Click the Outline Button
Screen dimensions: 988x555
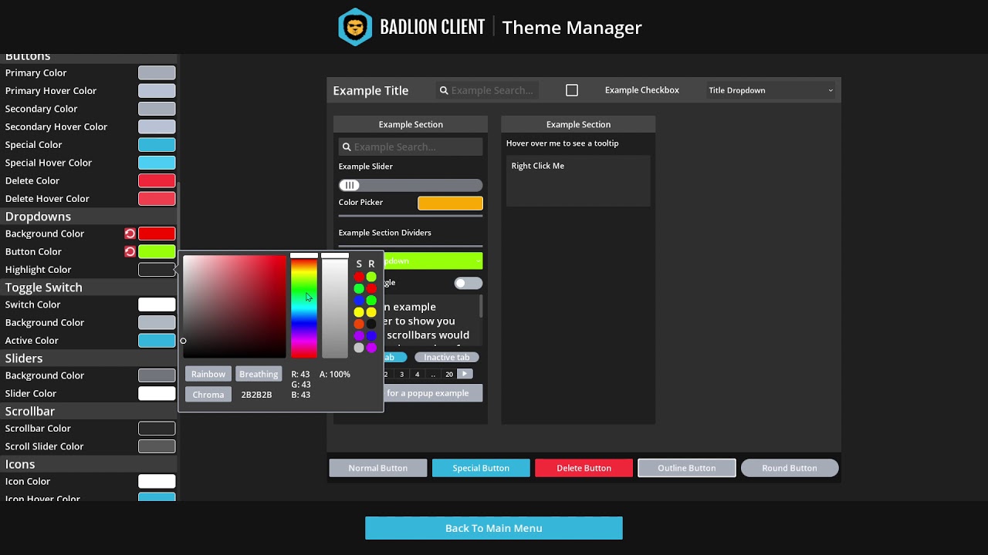tap(686, 468)
